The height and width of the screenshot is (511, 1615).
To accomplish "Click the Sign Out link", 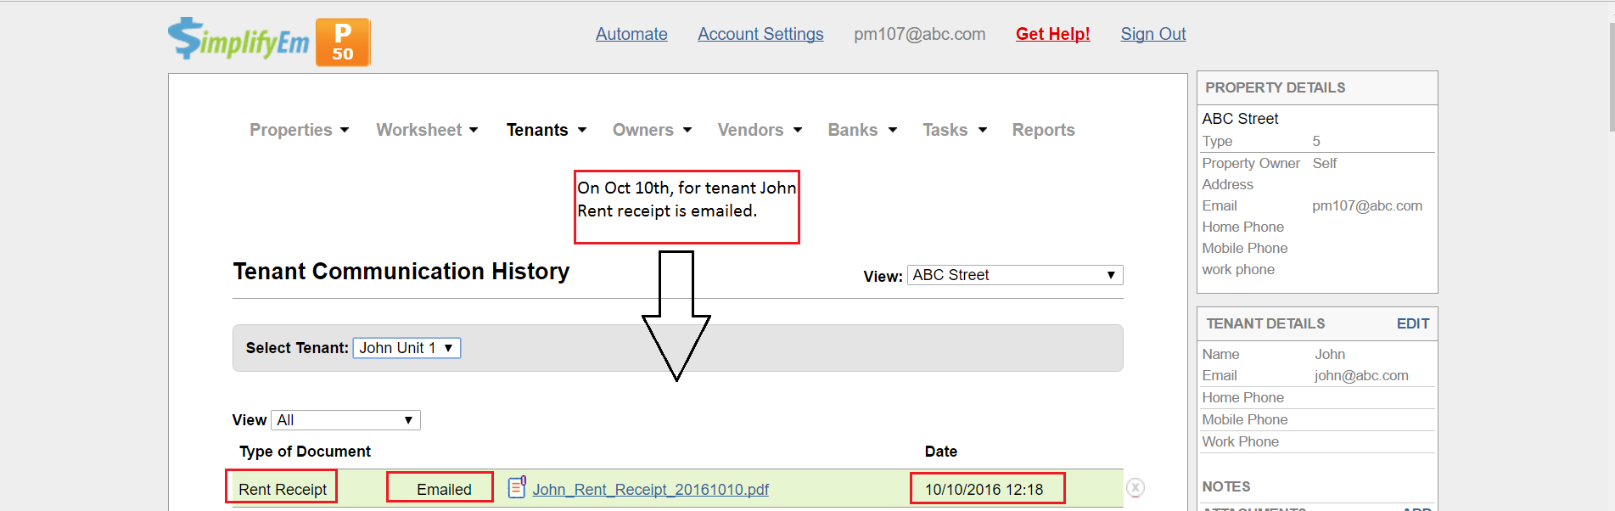I will tap(1152, 34).
